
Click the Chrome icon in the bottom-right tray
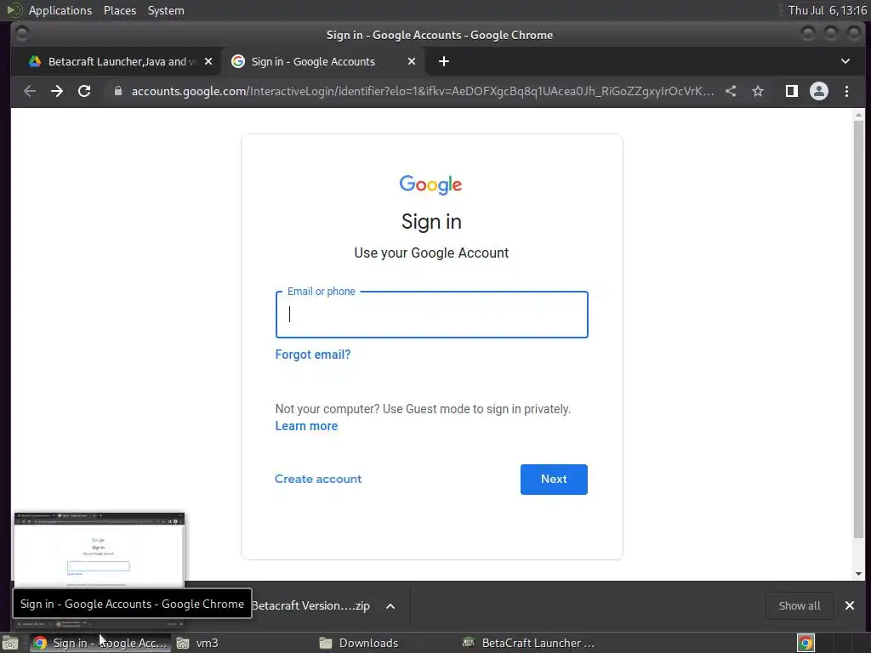click(x=806, y=643)
